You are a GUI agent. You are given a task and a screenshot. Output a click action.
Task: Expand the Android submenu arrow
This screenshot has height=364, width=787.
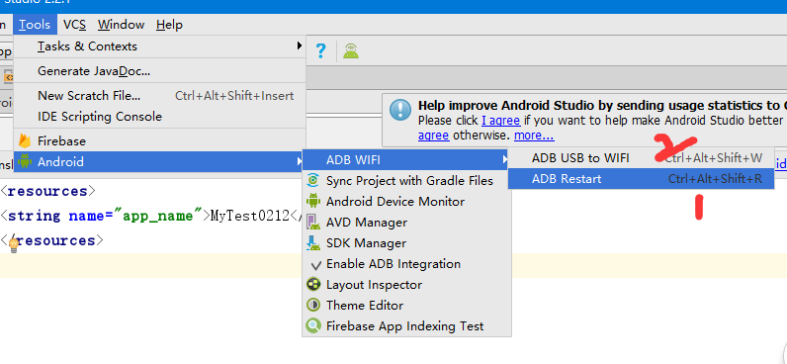(x=300, y=161)
